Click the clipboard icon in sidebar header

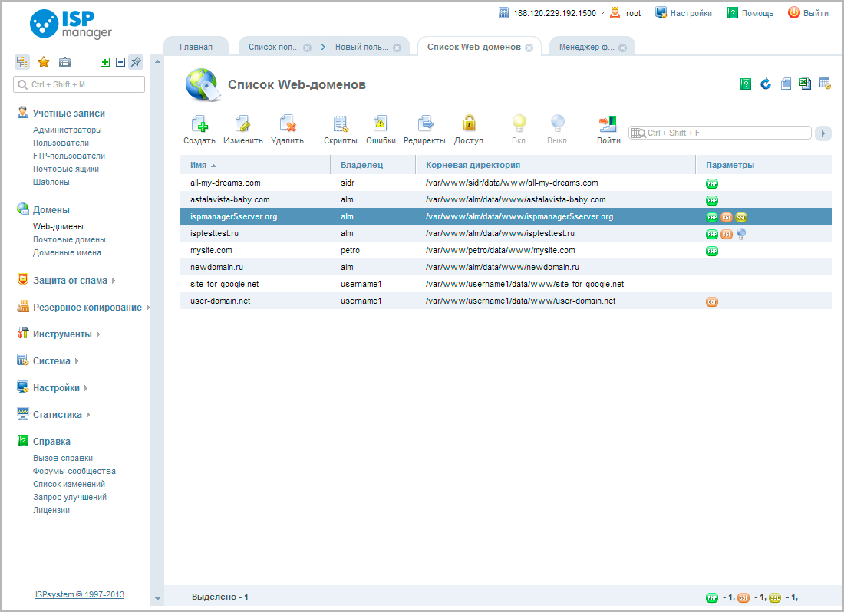[x=64, y=62]
